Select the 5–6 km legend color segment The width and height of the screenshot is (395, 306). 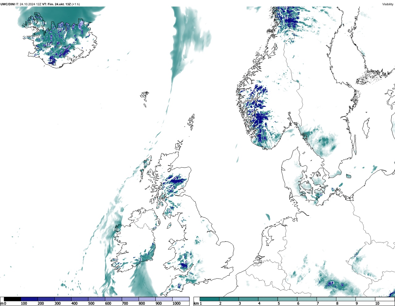(x=288, y=299)
